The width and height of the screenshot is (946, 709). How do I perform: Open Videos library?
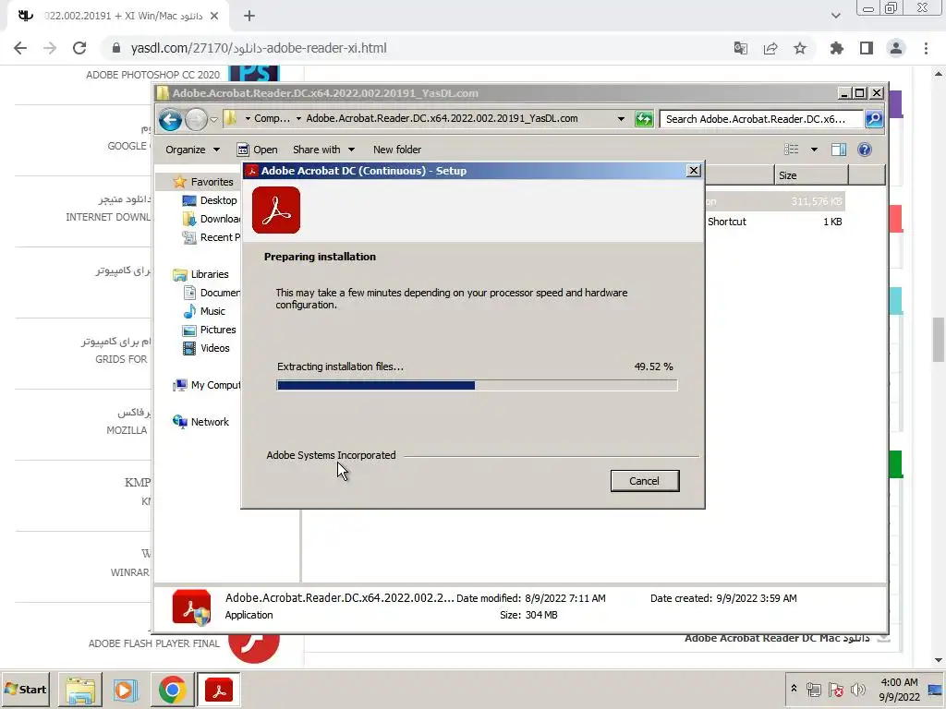(206, 348)
